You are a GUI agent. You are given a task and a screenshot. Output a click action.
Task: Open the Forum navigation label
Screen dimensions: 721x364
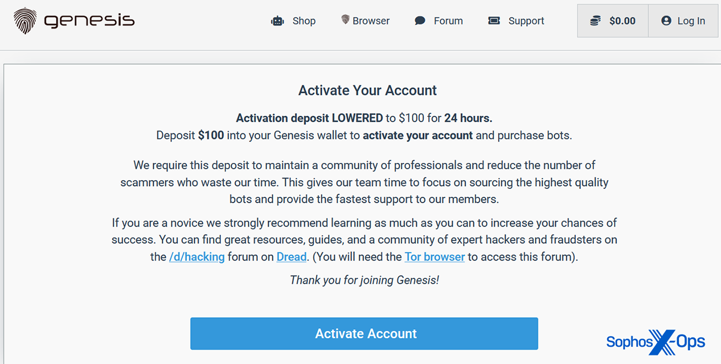(448, 21)
